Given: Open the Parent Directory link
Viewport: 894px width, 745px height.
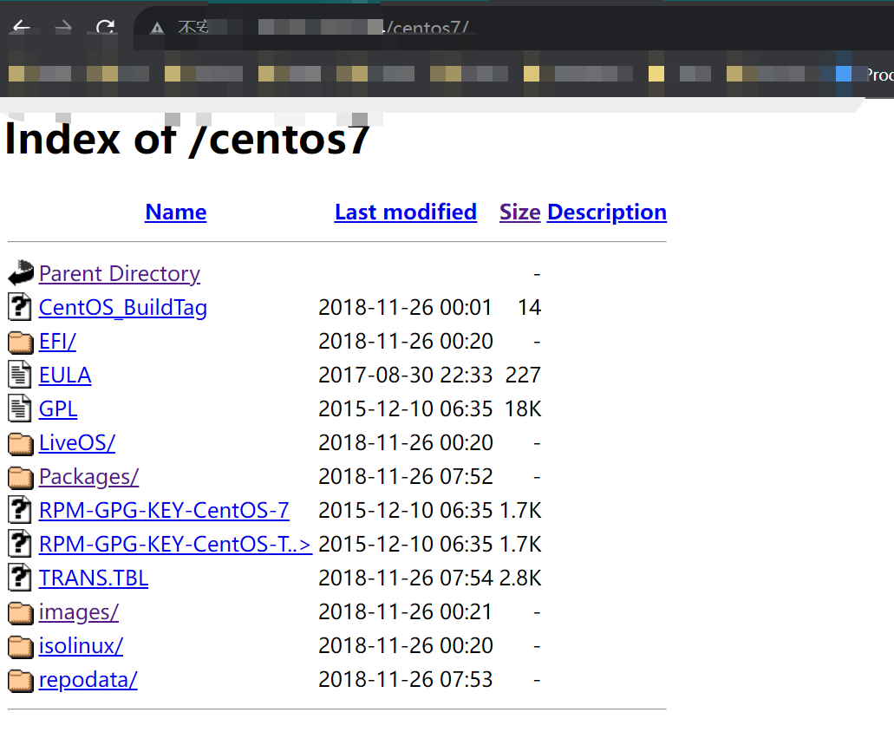Looking at the screenshot, I should pyautogui.click(x=120, y=274).
